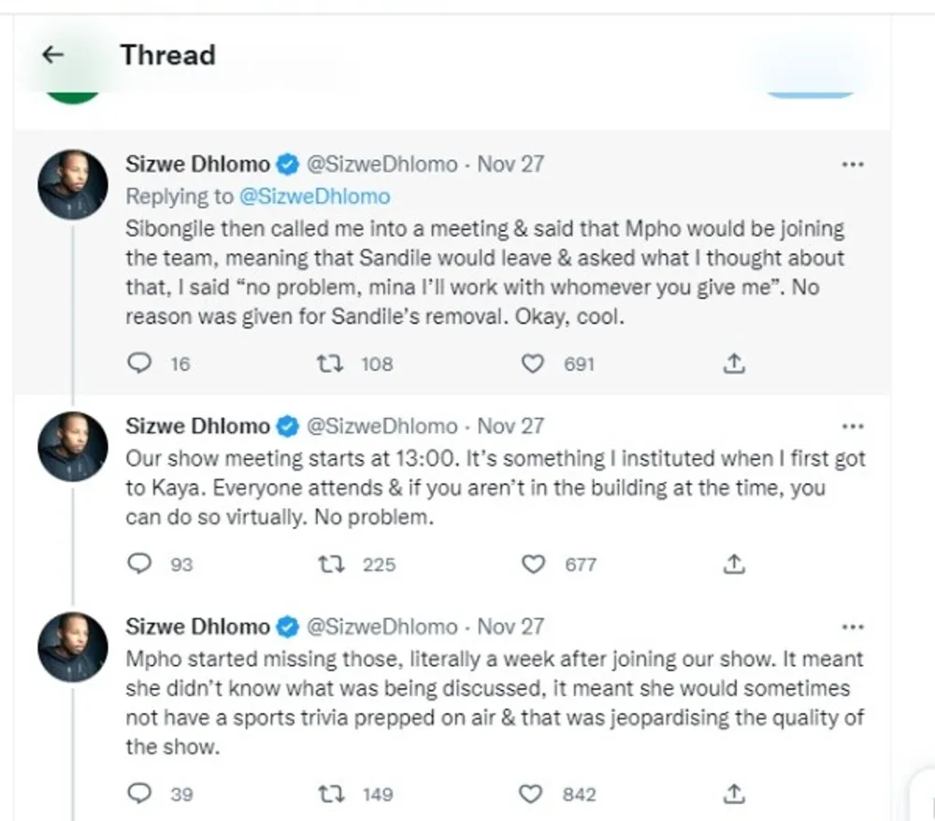Expand more options on the Mpho tweet
Screen dimensions: 935x821
point(853,627)
